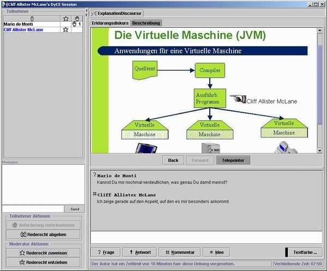Viewport: 327px width, 271px height.
Task: Click the Rederecht entziehen button
Action: tap(43, 262)
